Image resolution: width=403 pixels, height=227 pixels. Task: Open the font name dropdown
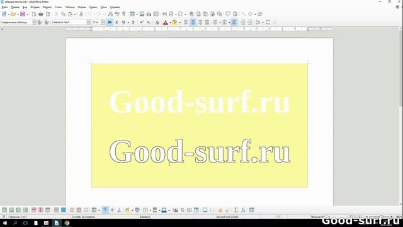[88, 23]
